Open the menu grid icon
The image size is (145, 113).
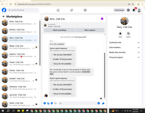[128, 10]
